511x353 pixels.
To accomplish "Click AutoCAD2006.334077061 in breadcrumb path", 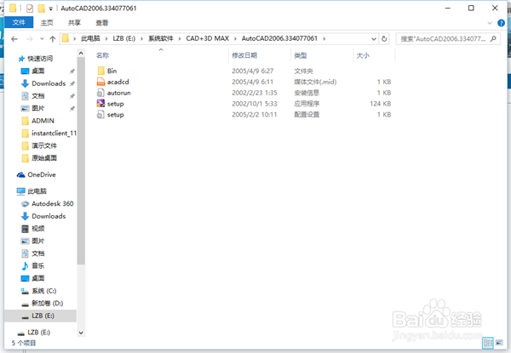I will 279,38.
